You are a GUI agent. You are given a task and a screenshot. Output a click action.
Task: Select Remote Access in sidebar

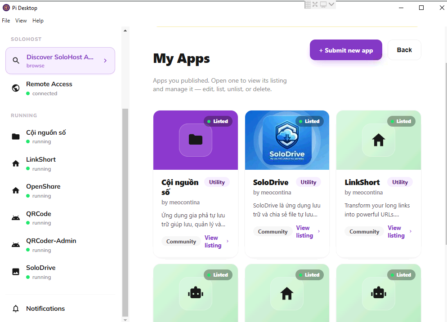point(60,88)
